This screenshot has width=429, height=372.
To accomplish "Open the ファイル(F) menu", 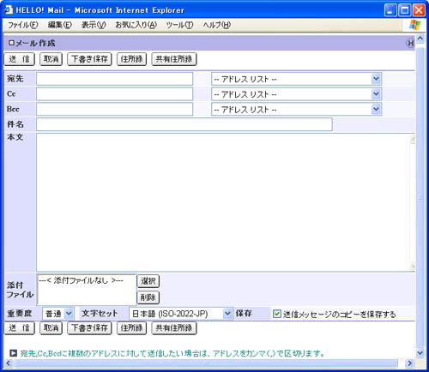I will pos(22,25).
